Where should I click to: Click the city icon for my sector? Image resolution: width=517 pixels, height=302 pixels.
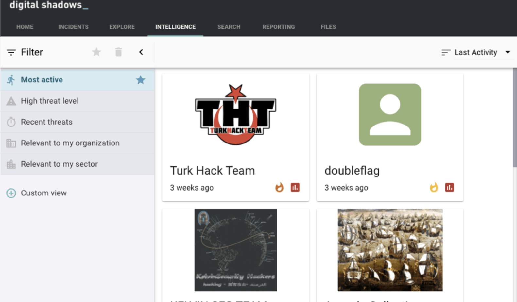11,164
